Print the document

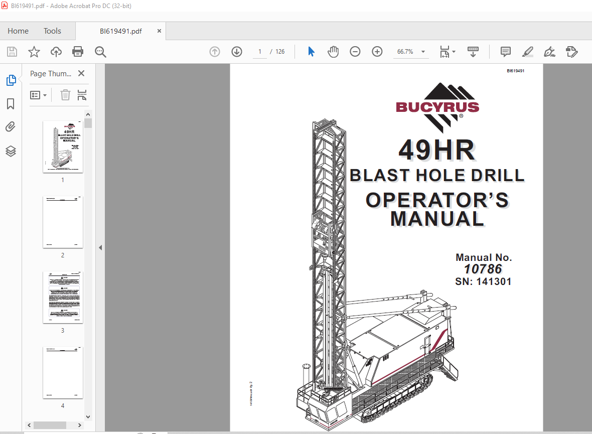click(x=78, y=52)
